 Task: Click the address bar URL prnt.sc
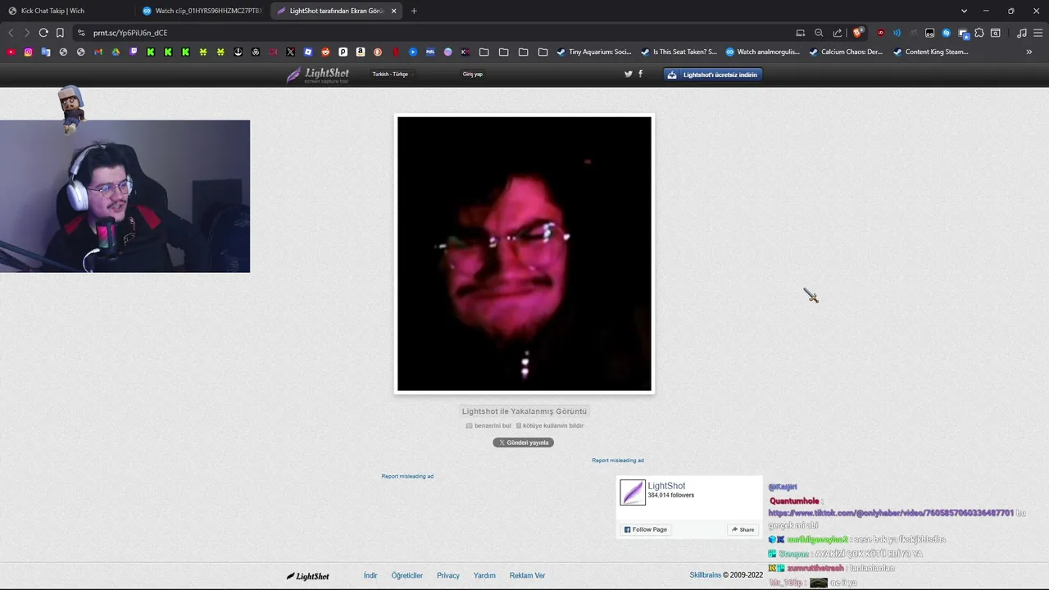pyautogui.click(x=130, y=33)
